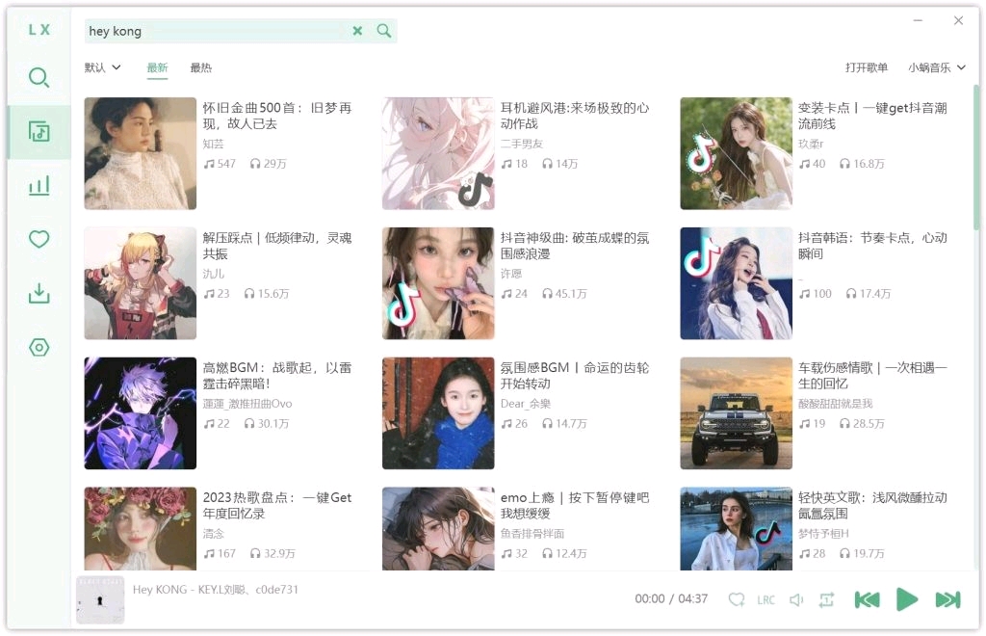Play the current song Hey KONG

907,599
